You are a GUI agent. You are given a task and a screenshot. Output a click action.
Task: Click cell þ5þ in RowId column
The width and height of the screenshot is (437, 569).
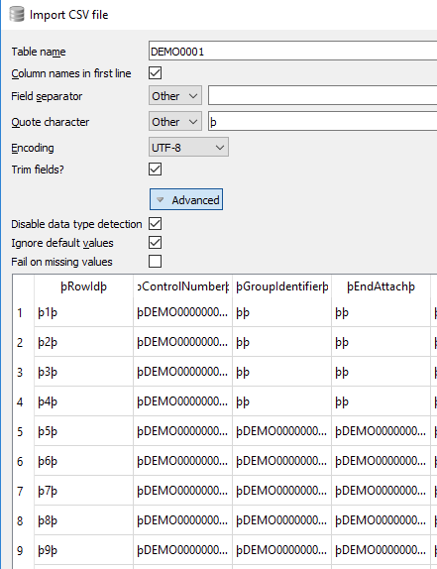click(x=84, y=431)
